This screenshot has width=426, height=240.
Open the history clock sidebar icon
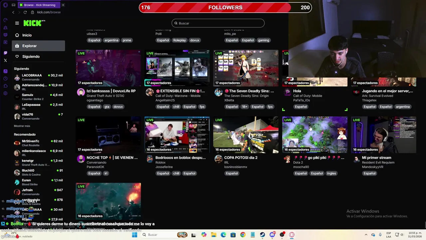point(5,79)
